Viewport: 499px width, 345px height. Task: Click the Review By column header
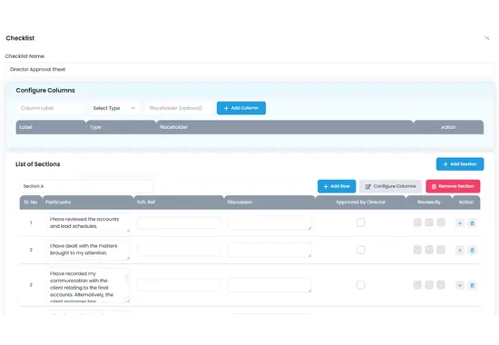[429, 202]
